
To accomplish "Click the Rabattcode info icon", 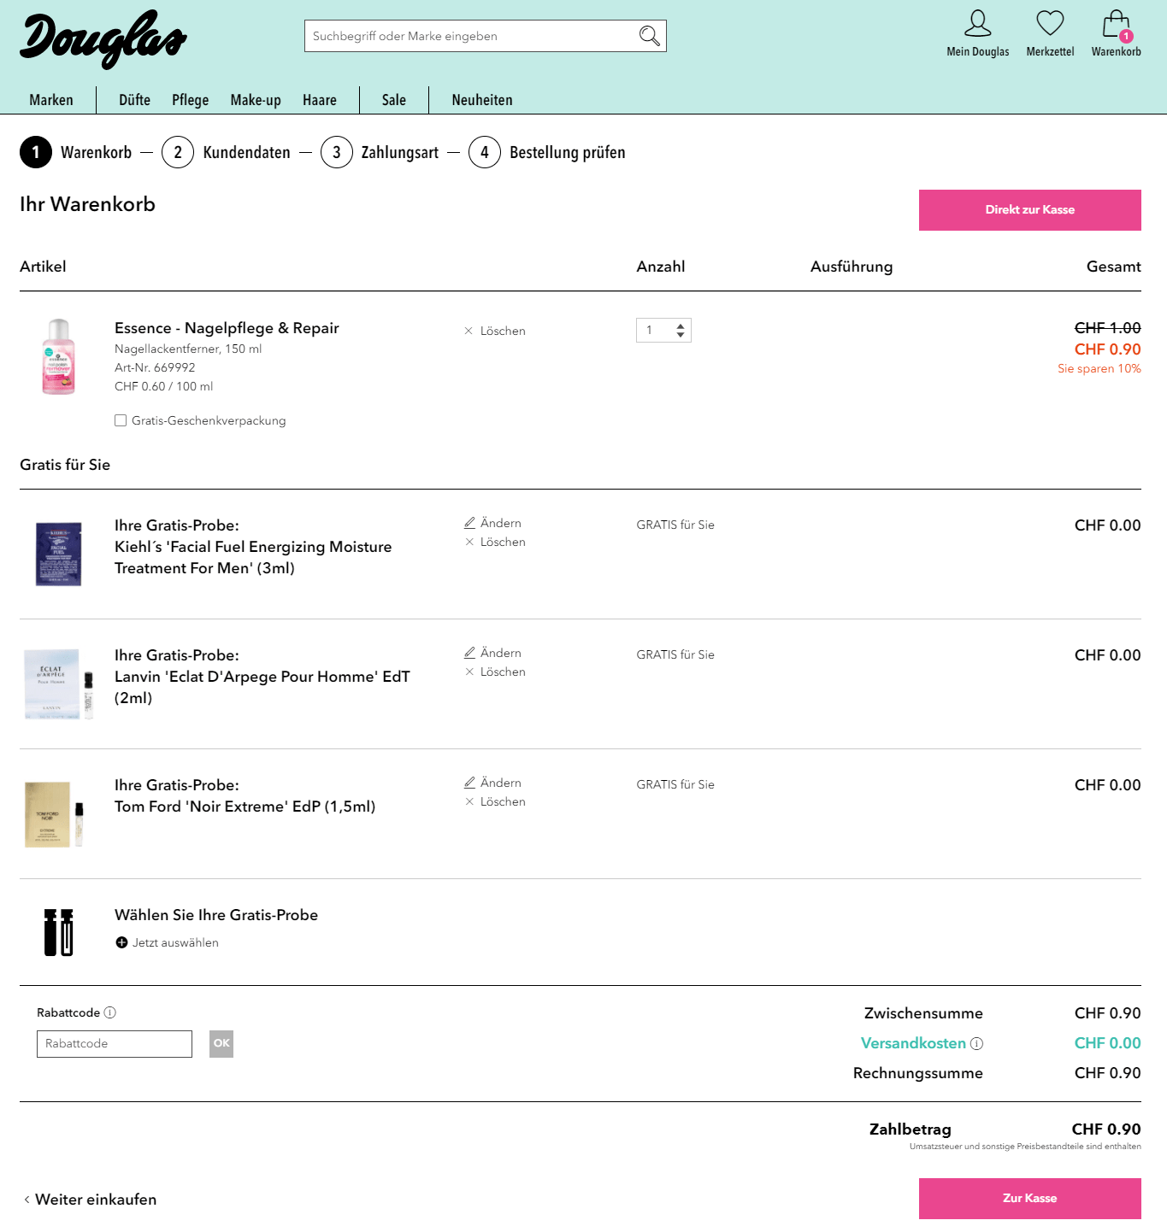I will pyautogui.click(x=110, y=1012).
